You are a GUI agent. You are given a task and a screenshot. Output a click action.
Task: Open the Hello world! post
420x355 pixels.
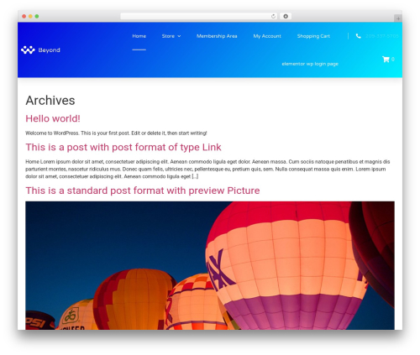tap(53, 118)
